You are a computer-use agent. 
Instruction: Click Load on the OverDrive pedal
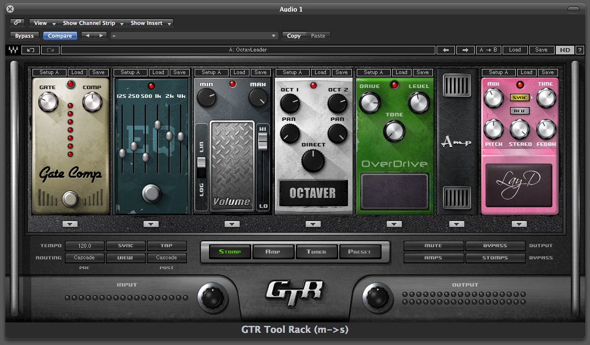click(401, 72)
